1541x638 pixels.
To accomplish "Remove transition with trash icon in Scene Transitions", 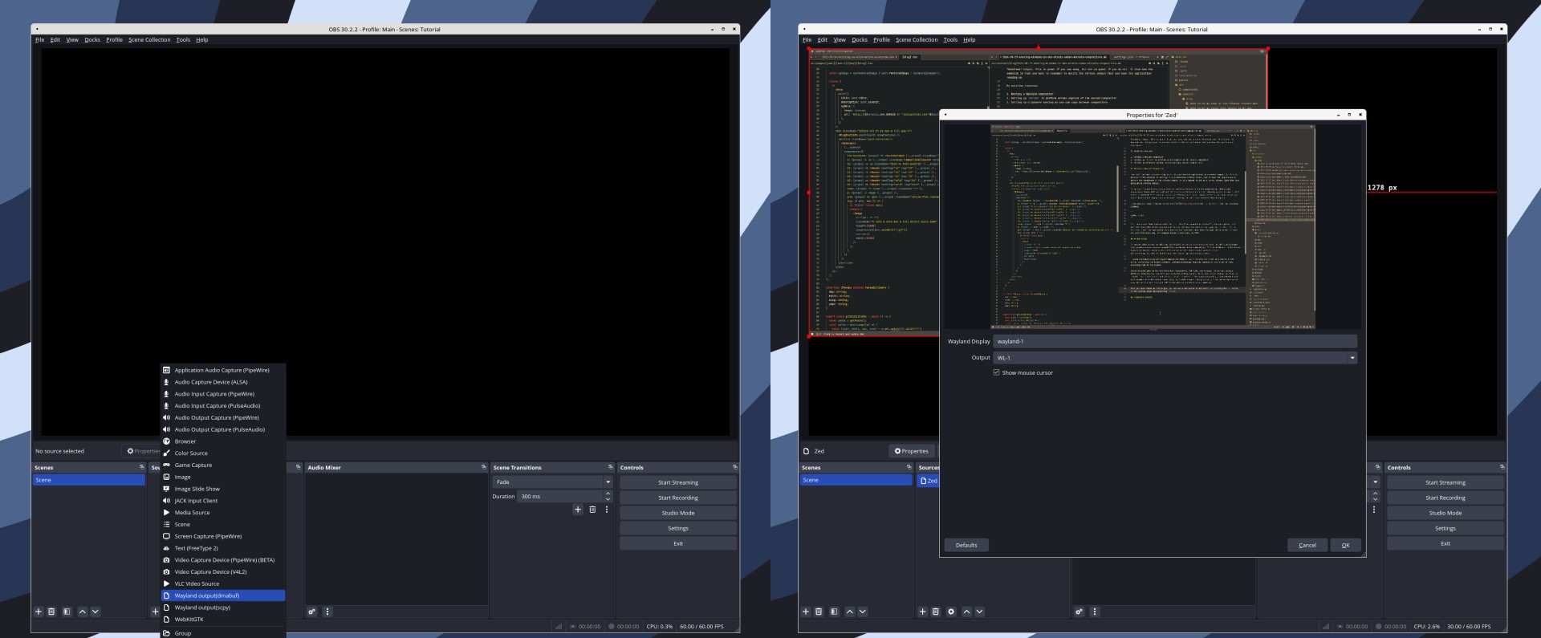I will coord(592,510).
